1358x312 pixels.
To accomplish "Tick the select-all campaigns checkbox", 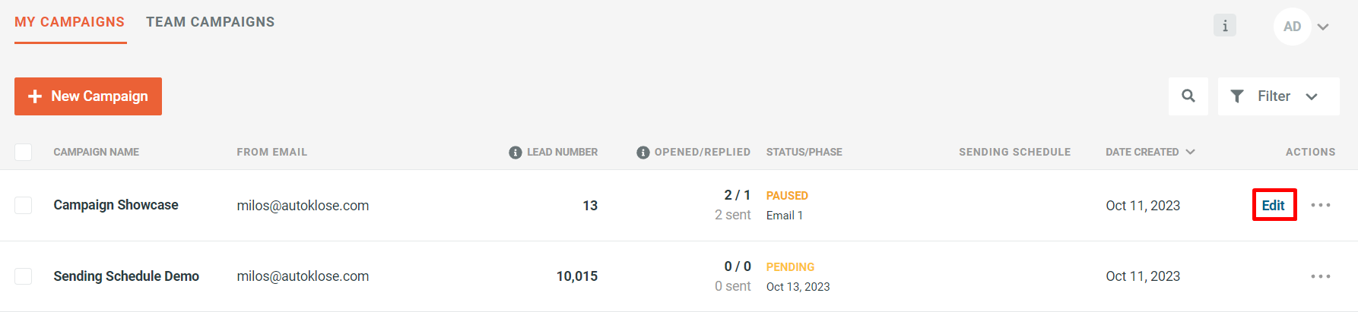I will pos(24,152).
